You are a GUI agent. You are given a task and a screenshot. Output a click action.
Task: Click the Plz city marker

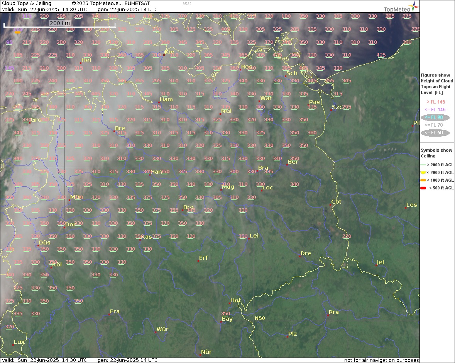(287, 337)
